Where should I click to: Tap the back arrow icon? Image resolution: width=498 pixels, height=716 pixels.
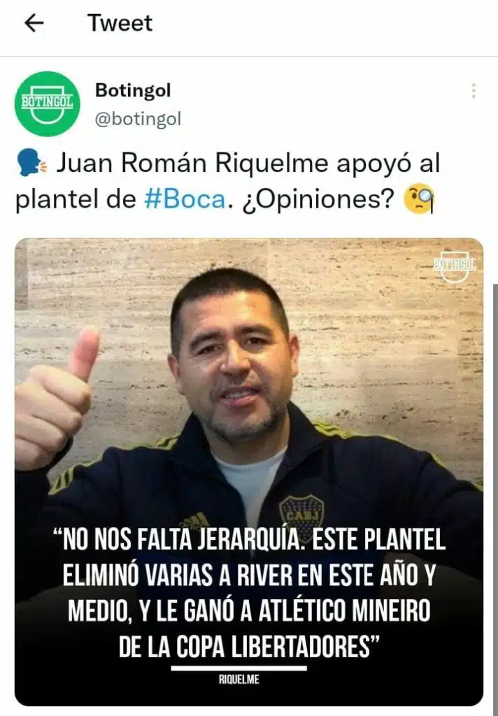(34, 23)
